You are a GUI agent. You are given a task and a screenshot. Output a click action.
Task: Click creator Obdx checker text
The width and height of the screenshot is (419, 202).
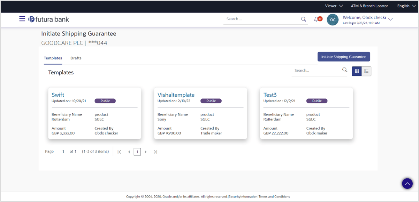coord(106,133)
